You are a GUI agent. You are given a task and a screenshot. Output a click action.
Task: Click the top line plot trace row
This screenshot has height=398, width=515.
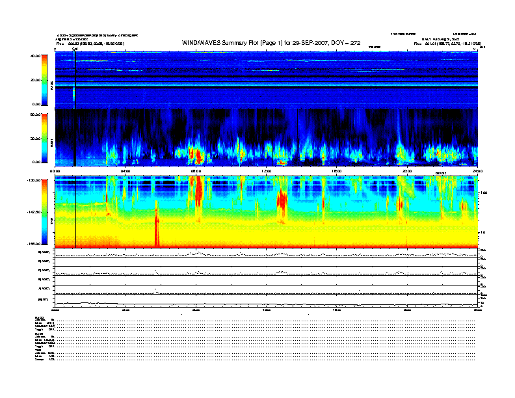coord(267,253)
